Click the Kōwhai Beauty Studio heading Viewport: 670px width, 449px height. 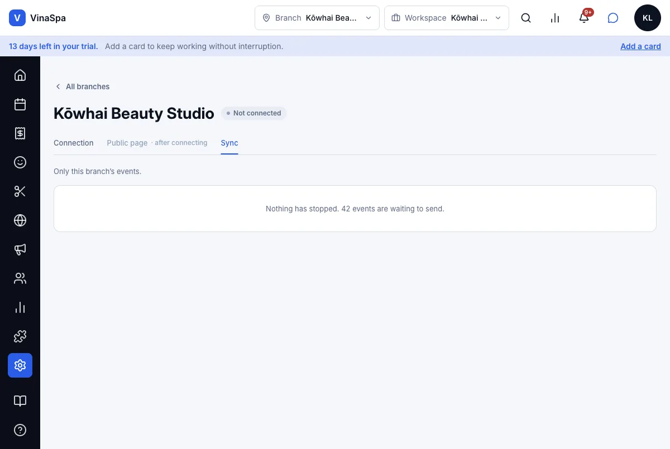134,113
